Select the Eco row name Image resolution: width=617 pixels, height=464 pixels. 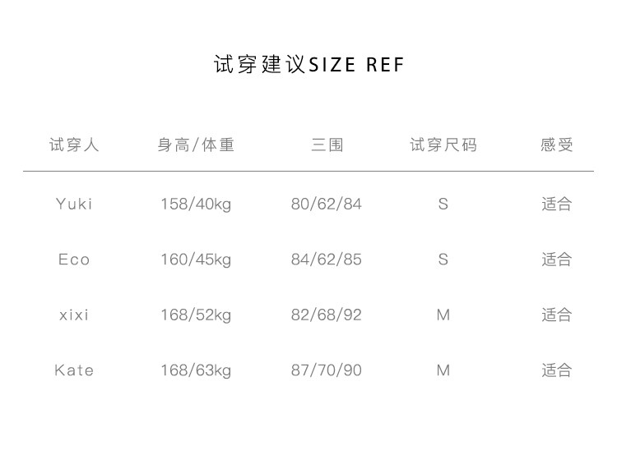[74, 260]
